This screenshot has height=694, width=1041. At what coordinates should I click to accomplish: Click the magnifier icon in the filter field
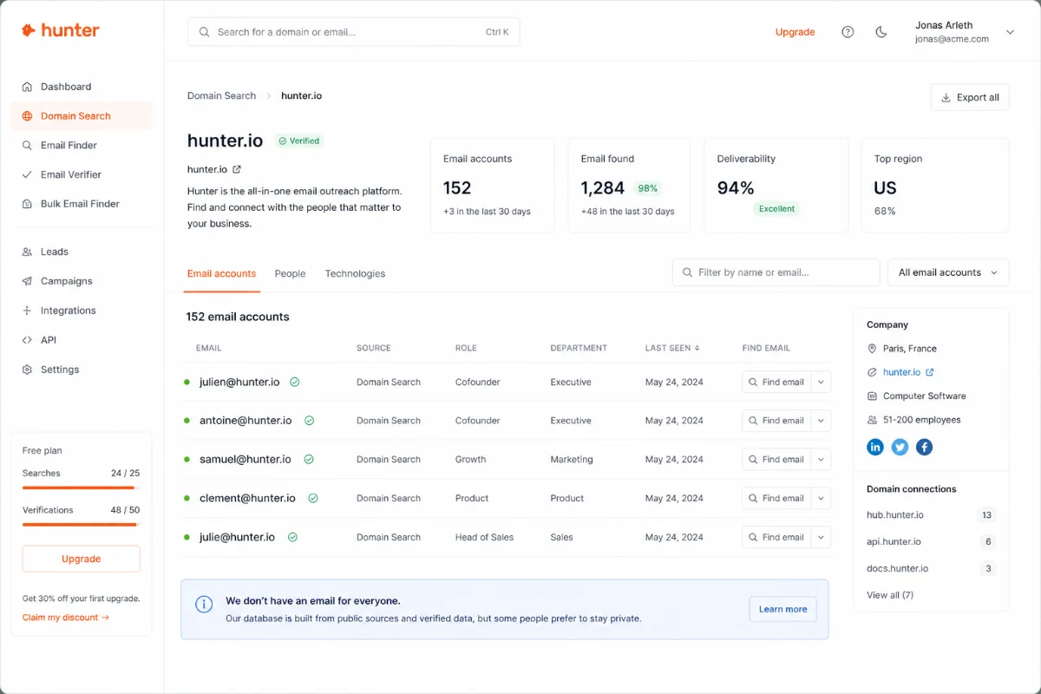[688, 272]
